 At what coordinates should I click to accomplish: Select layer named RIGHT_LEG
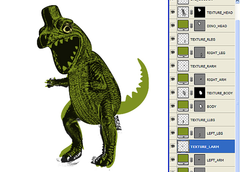pos(216,53)
